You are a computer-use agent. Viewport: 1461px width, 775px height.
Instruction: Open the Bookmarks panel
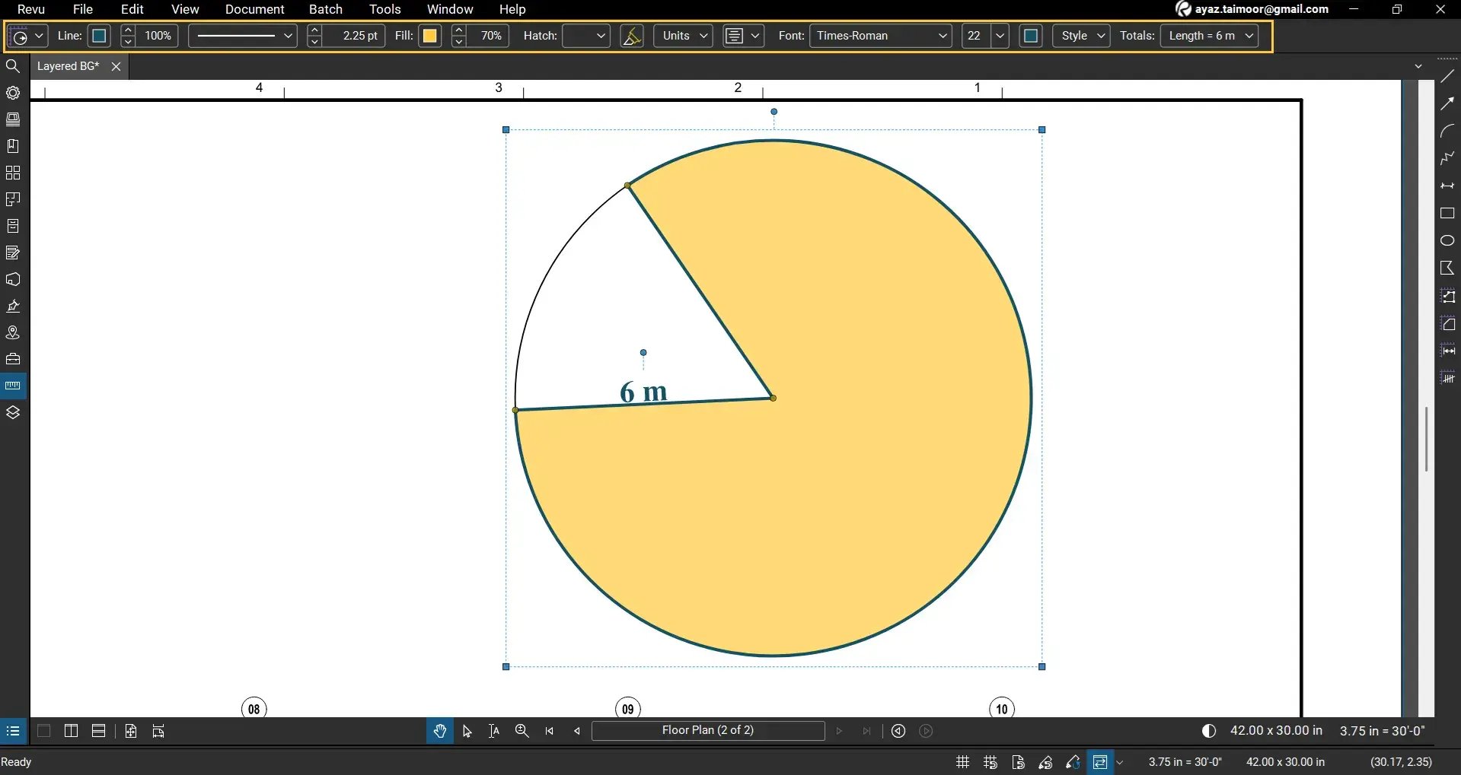[x=13, y=145]
